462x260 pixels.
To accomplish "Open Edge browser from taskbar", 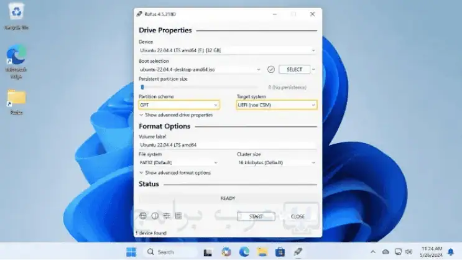I will 244,252.
